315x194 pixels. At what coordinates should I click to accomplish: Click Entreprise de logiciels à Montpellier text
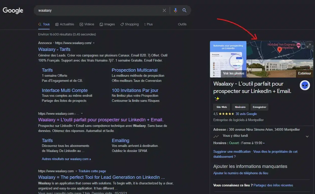point(239,120)
